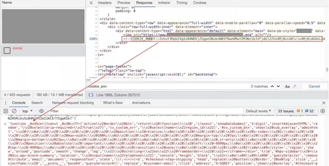The width and height of the screenshot is (329, 166).
Task: Create a live expression eye icon
Action: [41, 111]
